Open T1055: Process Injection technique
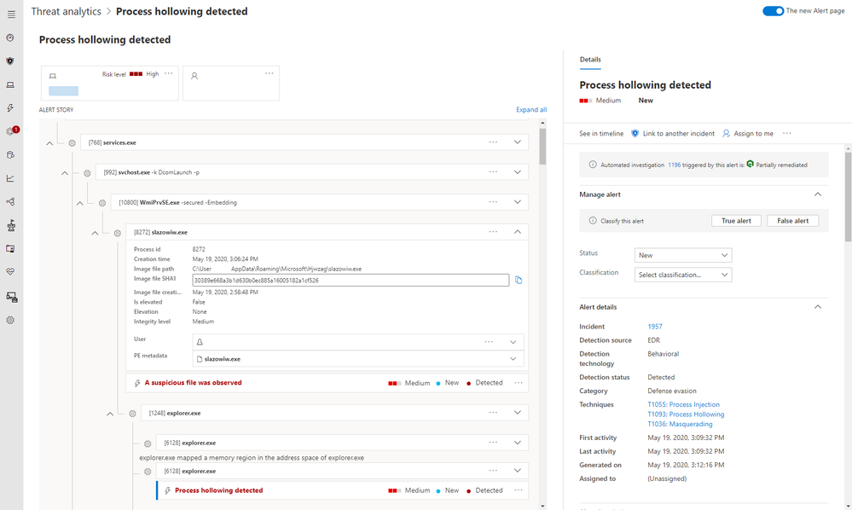852x510 pixels. click(x=683, y=404)
